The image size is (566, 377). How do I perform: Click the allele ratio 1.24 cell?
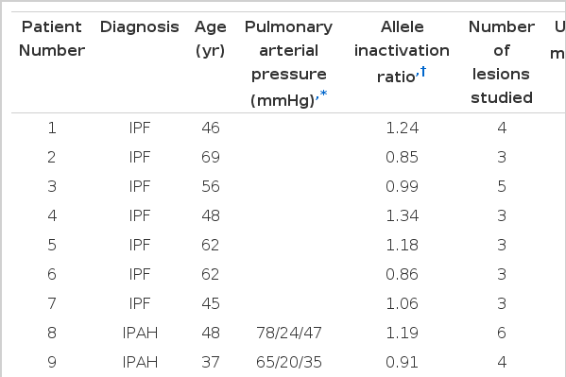(403, 128)
